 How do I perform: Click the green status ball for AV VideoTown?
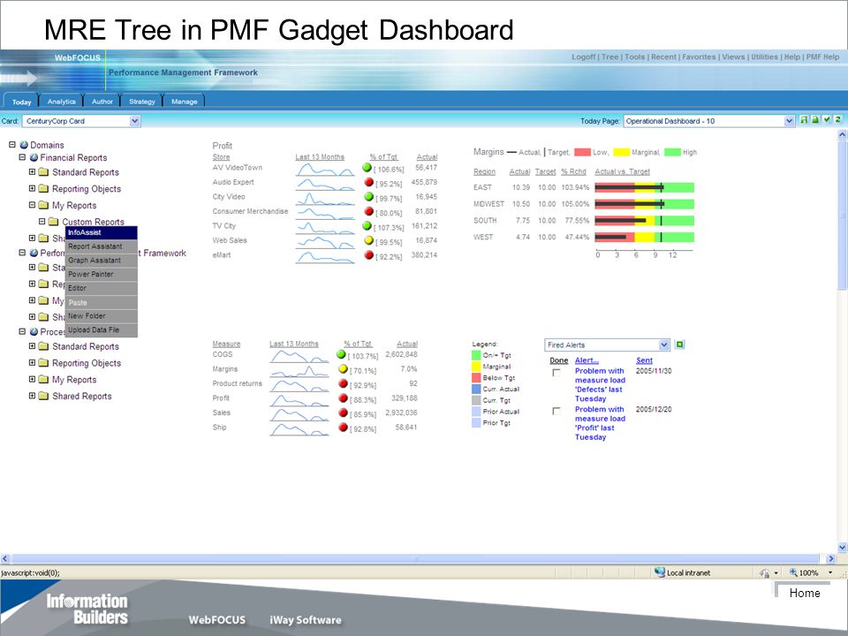(367, 168)
